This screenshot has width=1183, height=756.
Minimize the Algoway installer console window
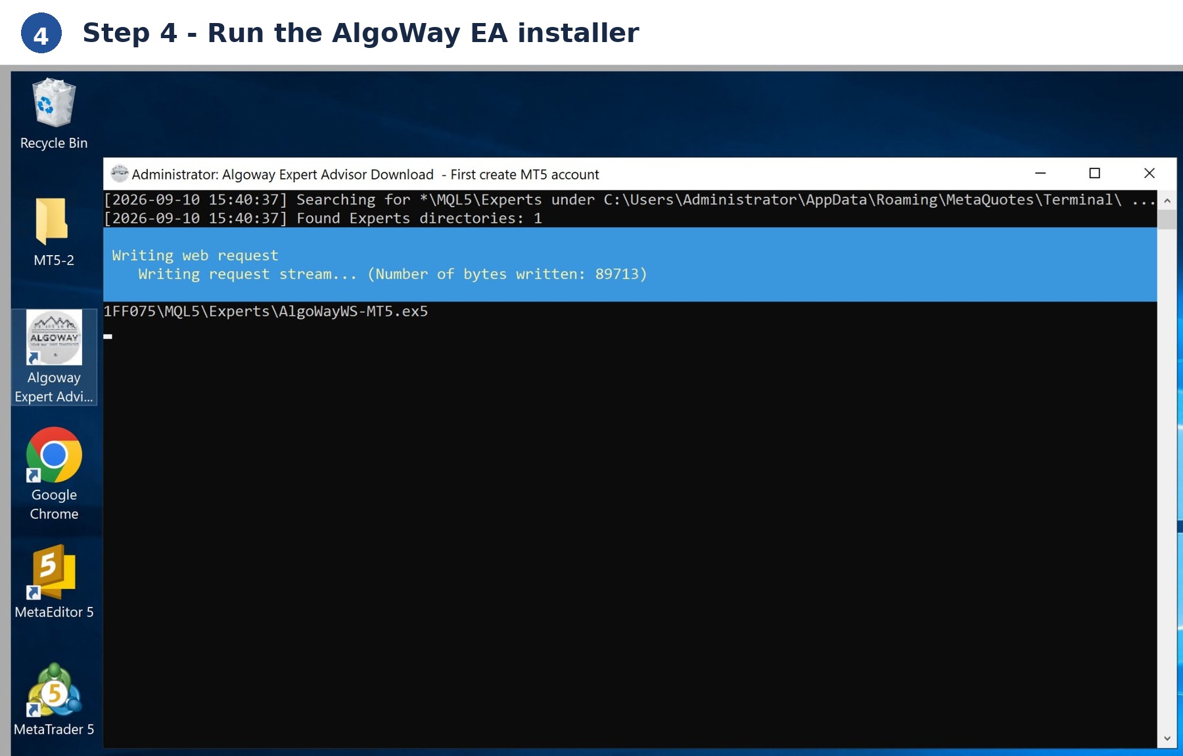coord(1040,174)
